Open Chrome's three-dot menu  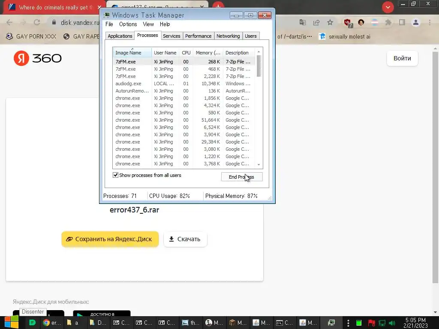[430, 22]
